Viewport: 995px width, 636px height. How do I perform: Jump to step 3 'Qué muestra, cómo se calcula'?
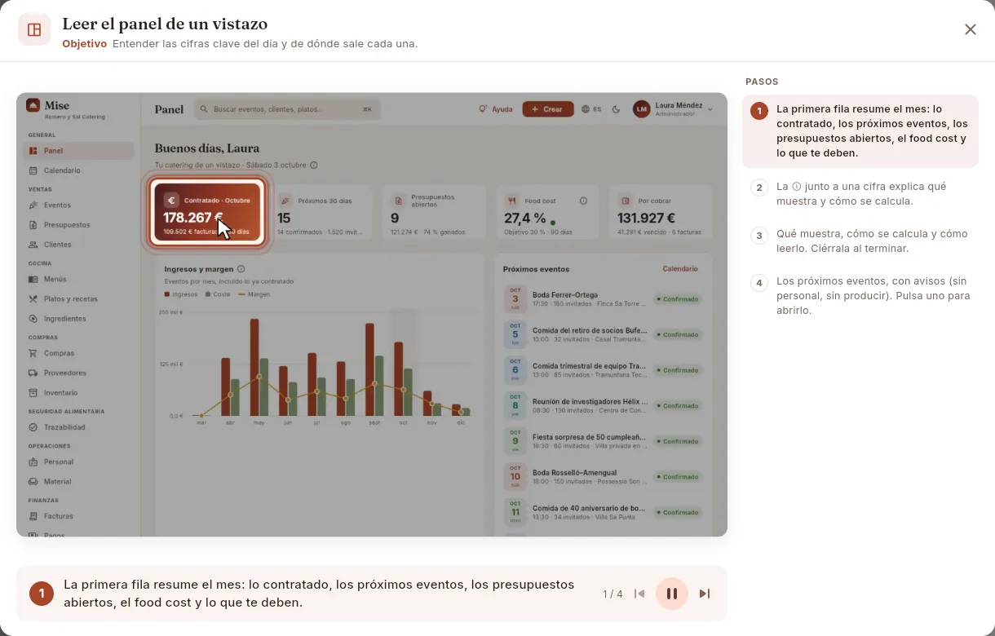(x=860, y=241)
